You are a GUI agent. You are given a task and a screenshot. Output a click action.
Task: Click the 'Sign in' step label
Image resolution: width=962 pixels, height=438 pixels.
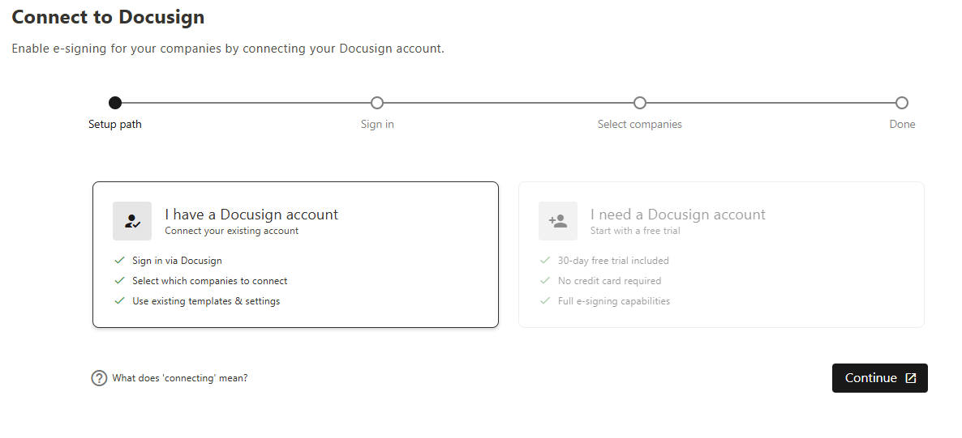(377, 125)
